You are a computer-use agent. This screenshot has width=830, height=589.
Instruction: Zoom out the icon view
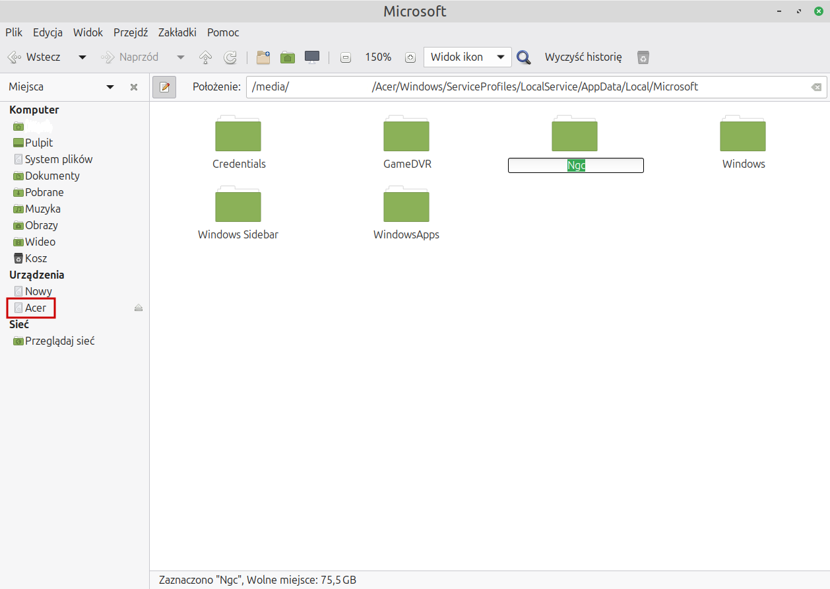pyautogui.click(x=346, y=57)
